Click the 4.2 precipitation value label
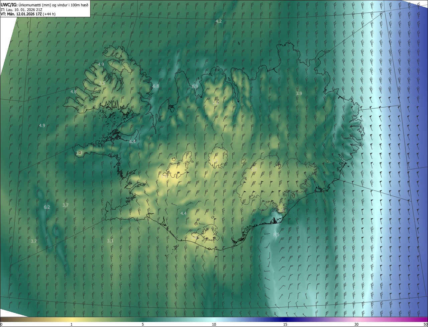Image resolution: width=428 pixels, height=327 pixels. [x=219, y=21]
